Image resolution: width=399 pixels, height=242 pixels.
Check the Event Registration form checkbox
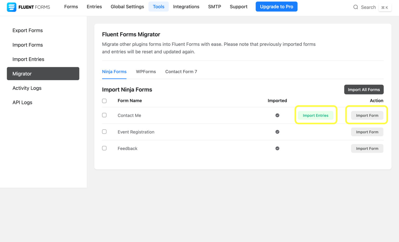(x=104, y=132)
